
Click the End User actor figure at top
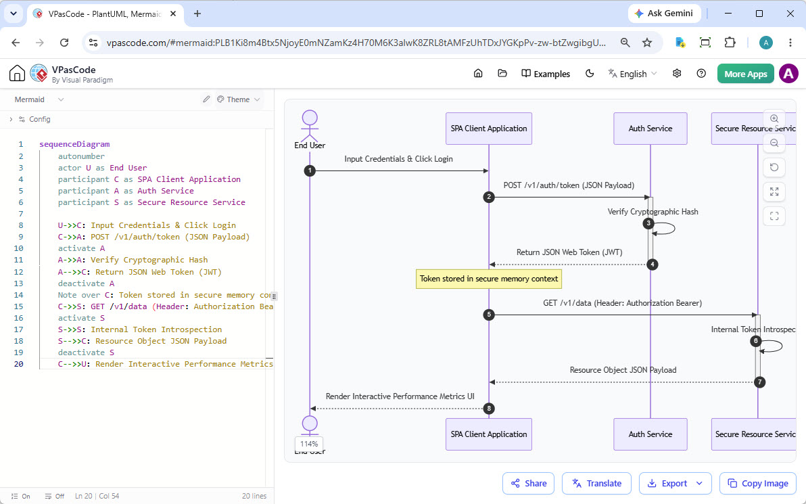click(310, 130)
